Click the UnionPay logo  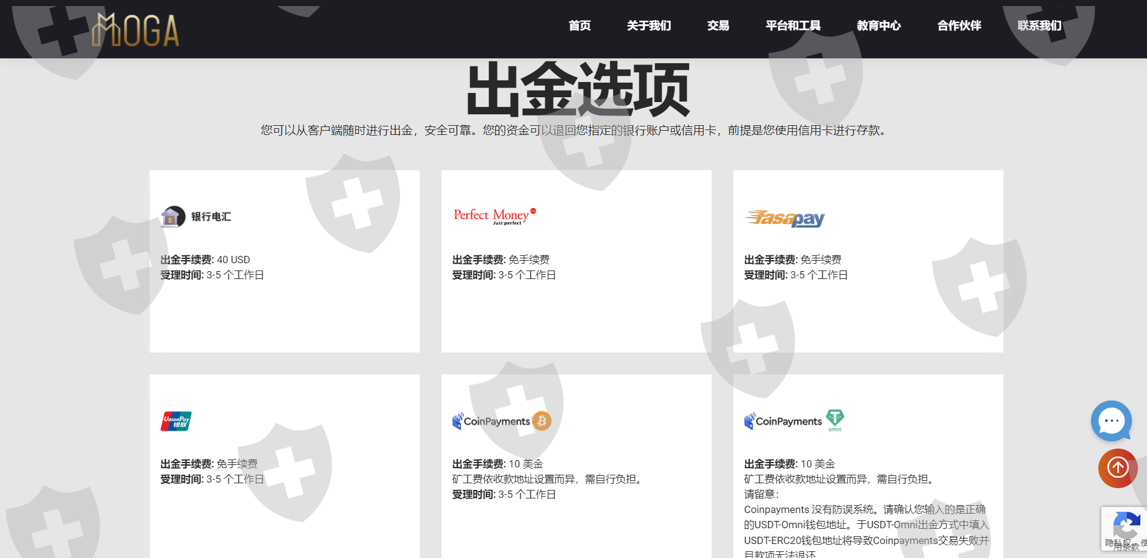pyautogui.click(x=176, y=421)
